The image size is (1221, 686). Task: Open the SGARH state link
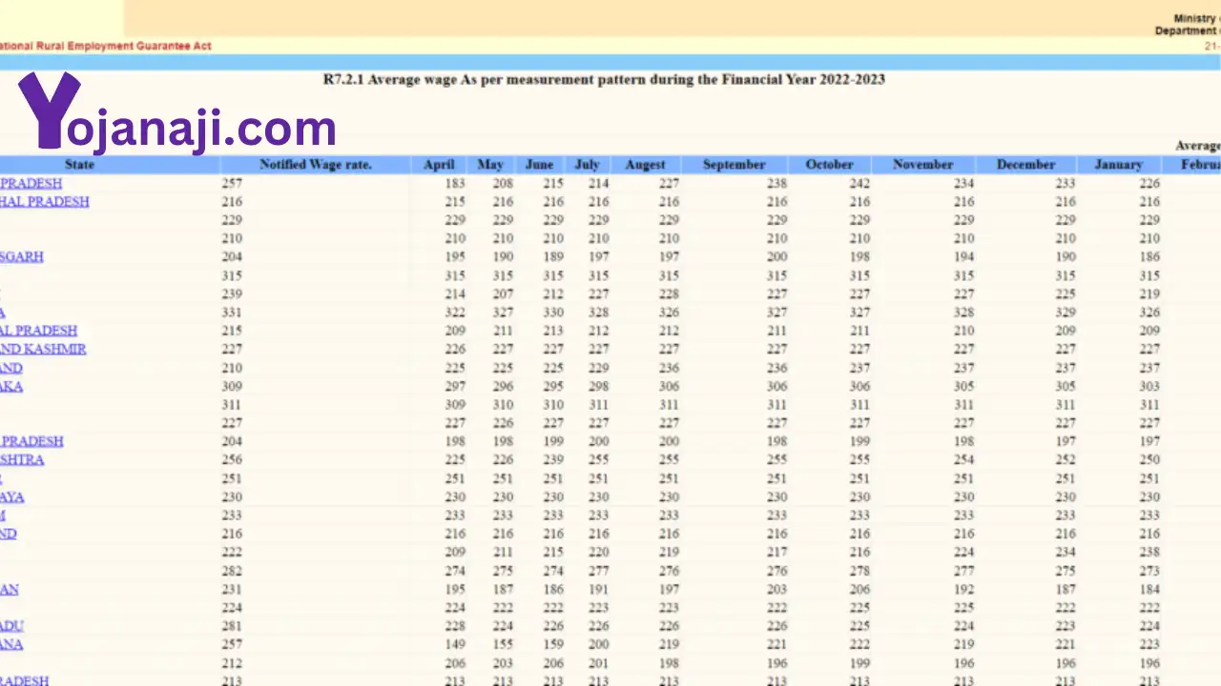coord(22,257)
